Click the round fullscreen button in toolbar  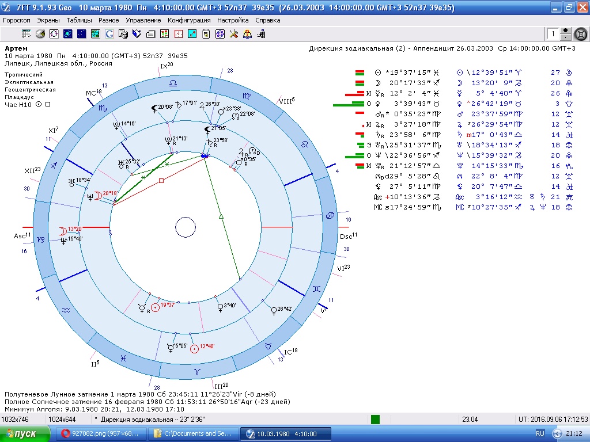click(581, 35)
